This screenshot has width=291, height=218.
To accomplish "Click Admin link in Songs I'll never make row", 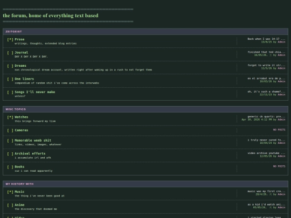I will [281, 95].
